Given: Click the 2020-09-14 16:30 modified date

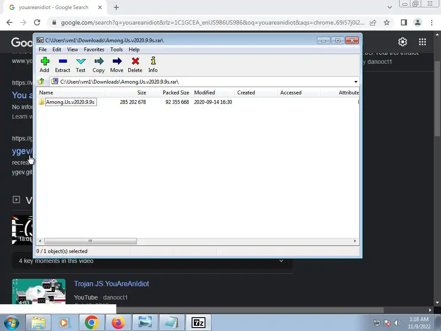Looking at the screenshot, I should 213,102.
